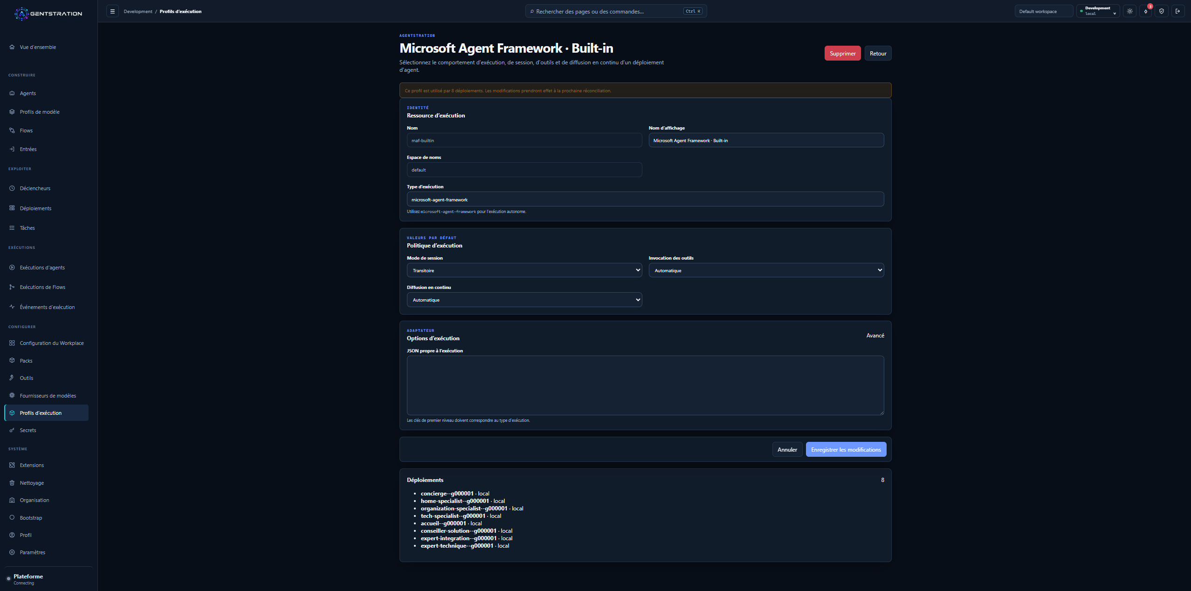This screenshot has width=1191, height=591.
Task: Toggle the sidebar menu hamburger icon
Action: tap(112, 11)
